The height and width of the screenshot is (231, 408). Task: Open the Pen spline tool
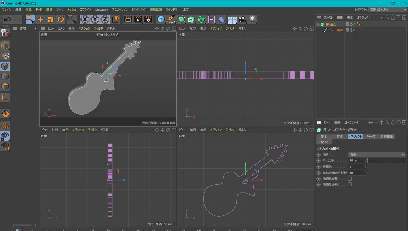tap(171, 19)
